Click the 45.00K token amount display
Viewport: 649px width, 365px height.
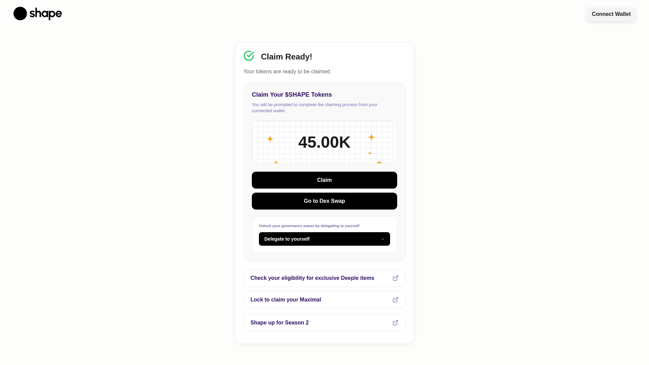[324, 142]
